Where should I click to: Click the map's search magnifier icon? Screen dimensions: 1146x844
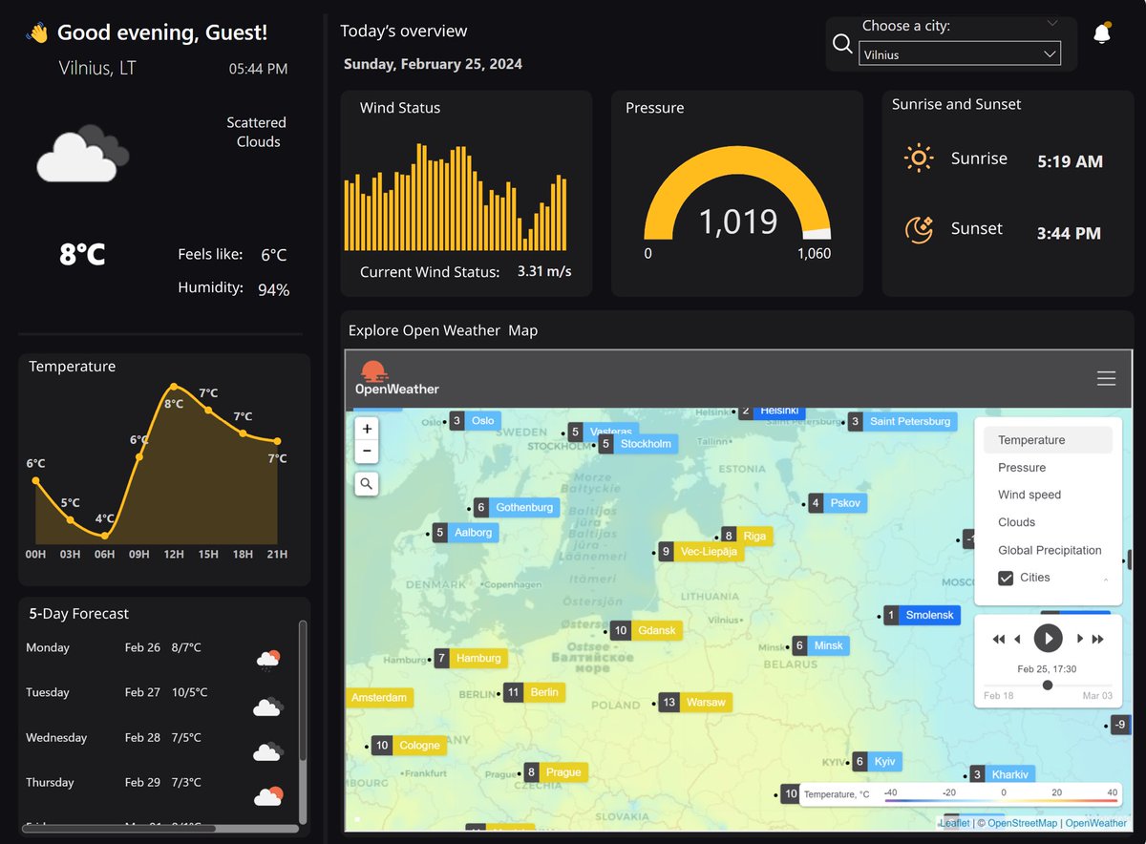click(367, 484)
